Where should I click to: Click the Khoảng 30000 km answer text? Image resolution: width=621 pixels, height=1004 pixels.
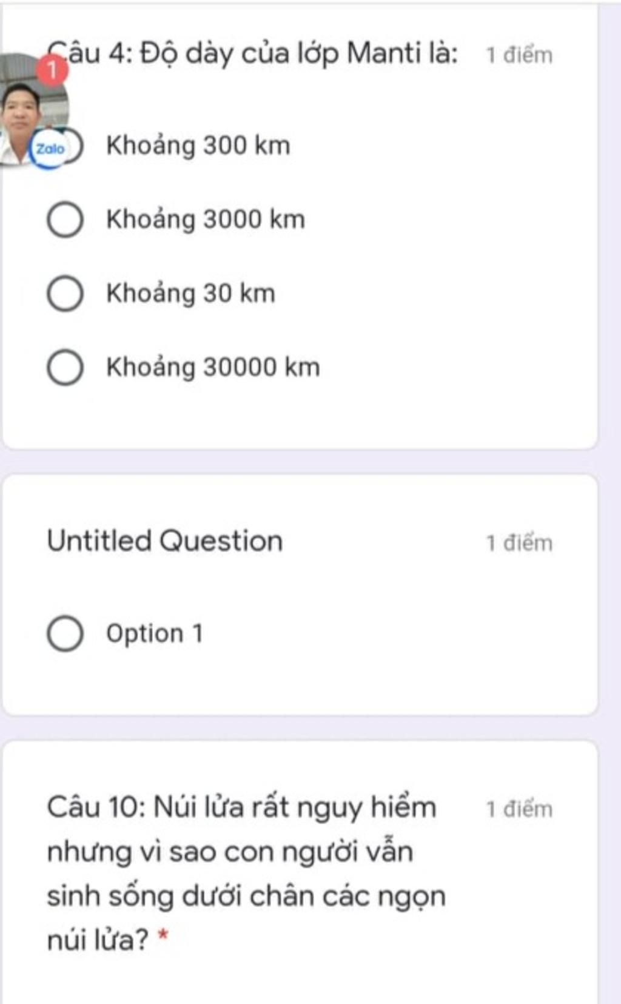click(213, 368)
